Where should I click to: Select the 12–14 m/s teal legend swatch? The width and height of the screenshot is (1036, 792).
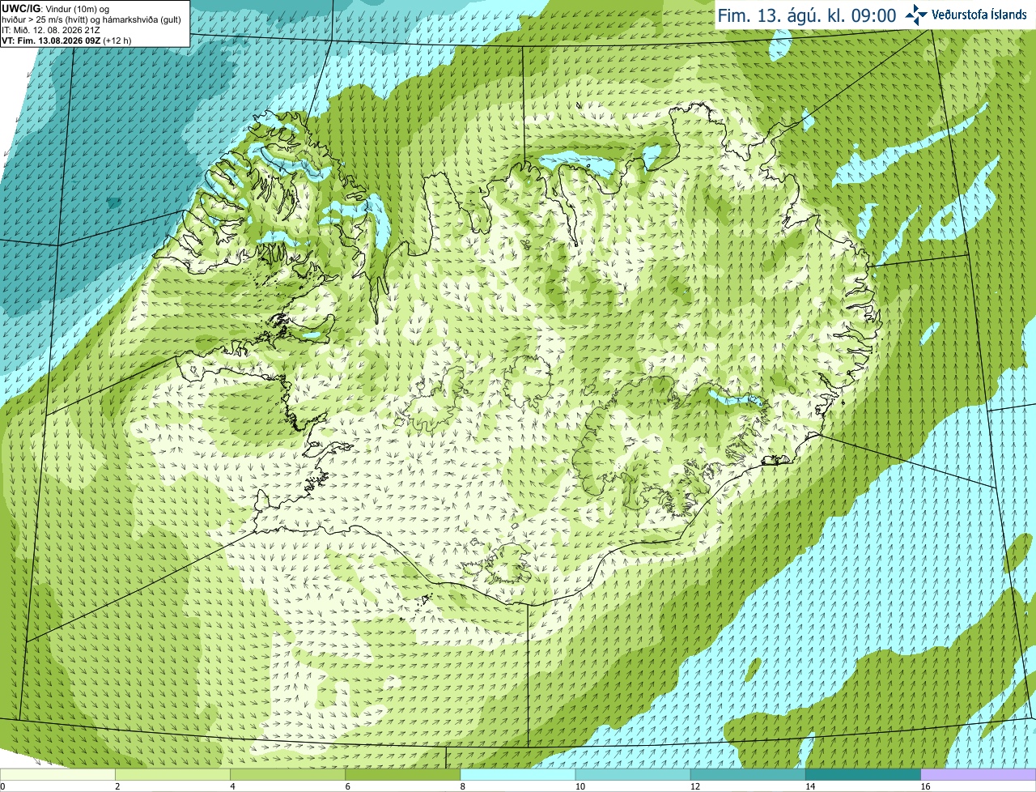(x=748, y=774)
